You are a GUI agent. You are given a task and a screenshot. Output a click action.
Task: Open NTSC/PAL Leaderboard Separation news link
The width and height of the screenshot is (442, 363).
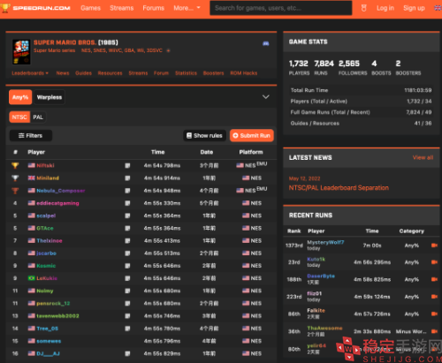[x=339, y=188]
